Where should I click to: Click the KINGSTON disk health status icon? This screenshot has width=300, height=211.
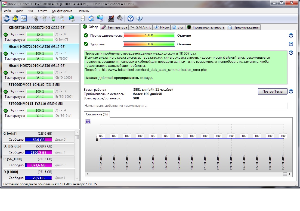[6, 34]
